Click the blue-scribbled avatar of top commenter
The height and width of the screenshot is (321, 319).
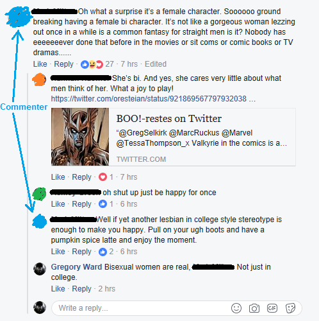tap(17, 17)
